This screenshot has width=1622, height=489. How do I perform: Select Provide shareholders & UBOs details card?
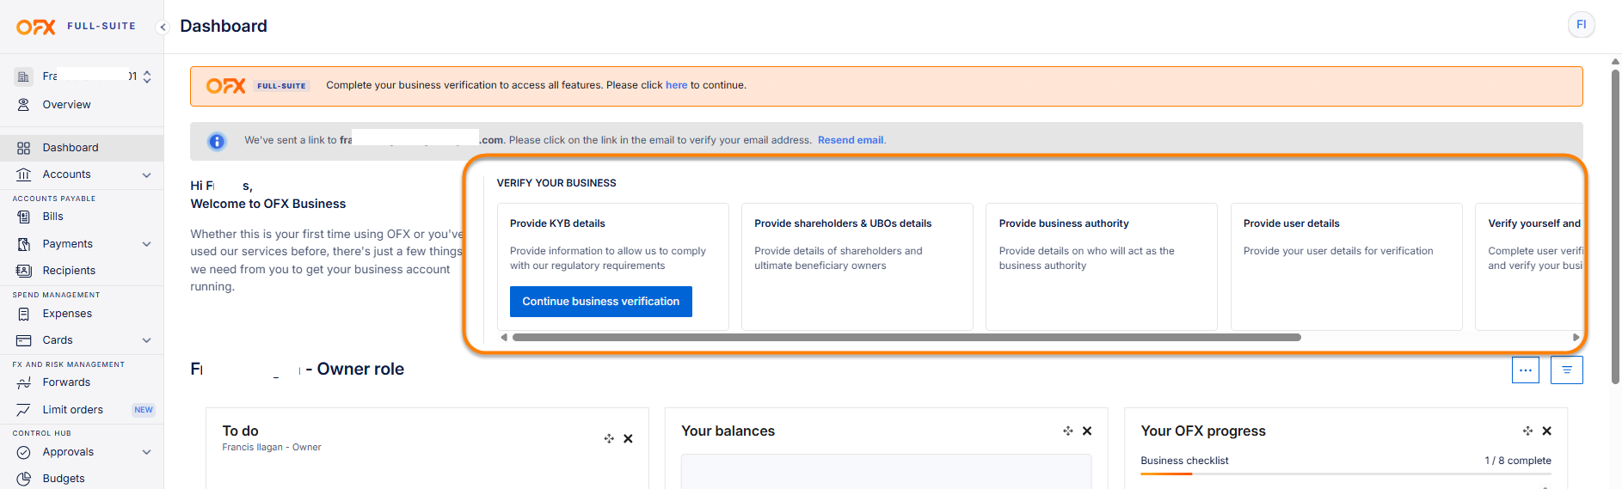(857, 266)
